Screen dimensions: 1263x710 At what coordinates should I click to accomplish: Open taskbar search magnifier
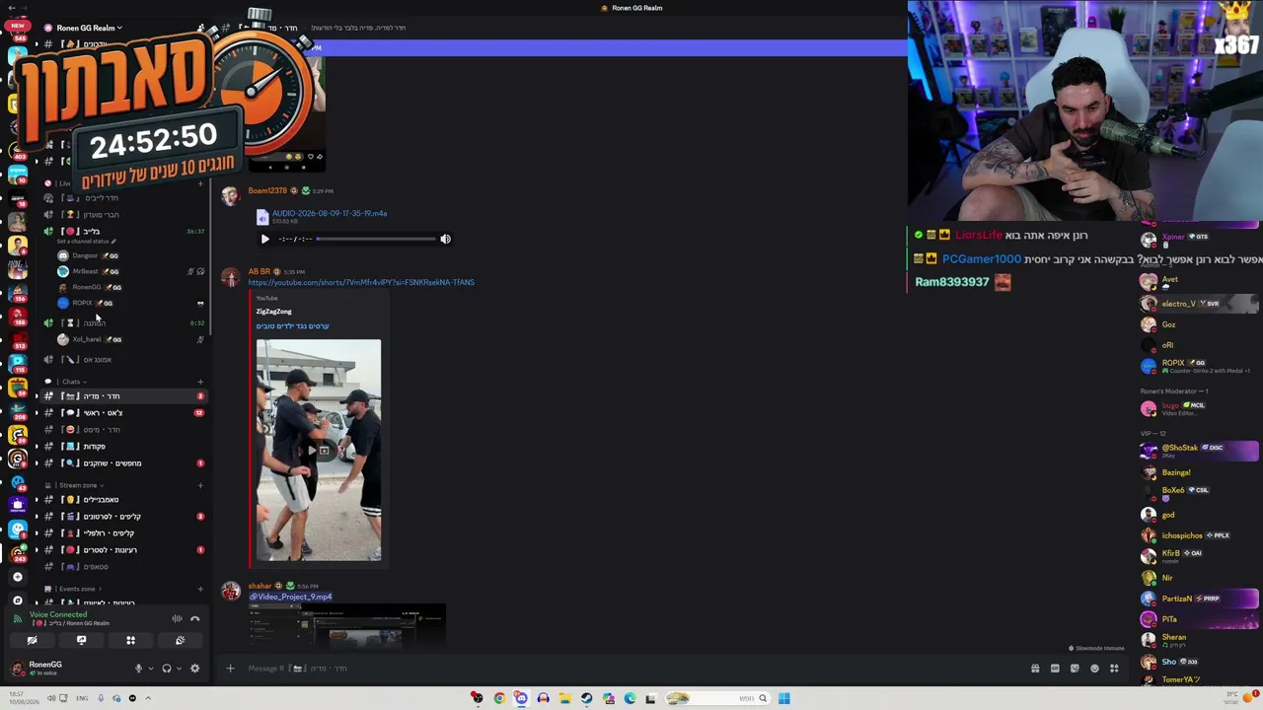(x=762, y=698)
